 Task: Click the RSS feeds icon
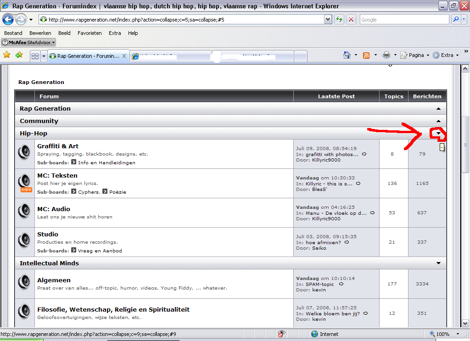(x=366, y=55)
